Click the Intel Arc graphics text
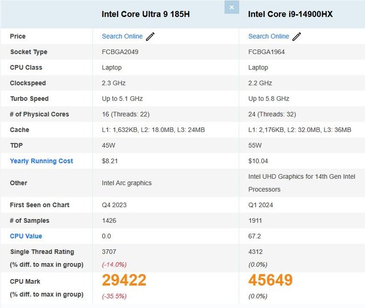This screenshot has width=365, height=308. point(127,183)
